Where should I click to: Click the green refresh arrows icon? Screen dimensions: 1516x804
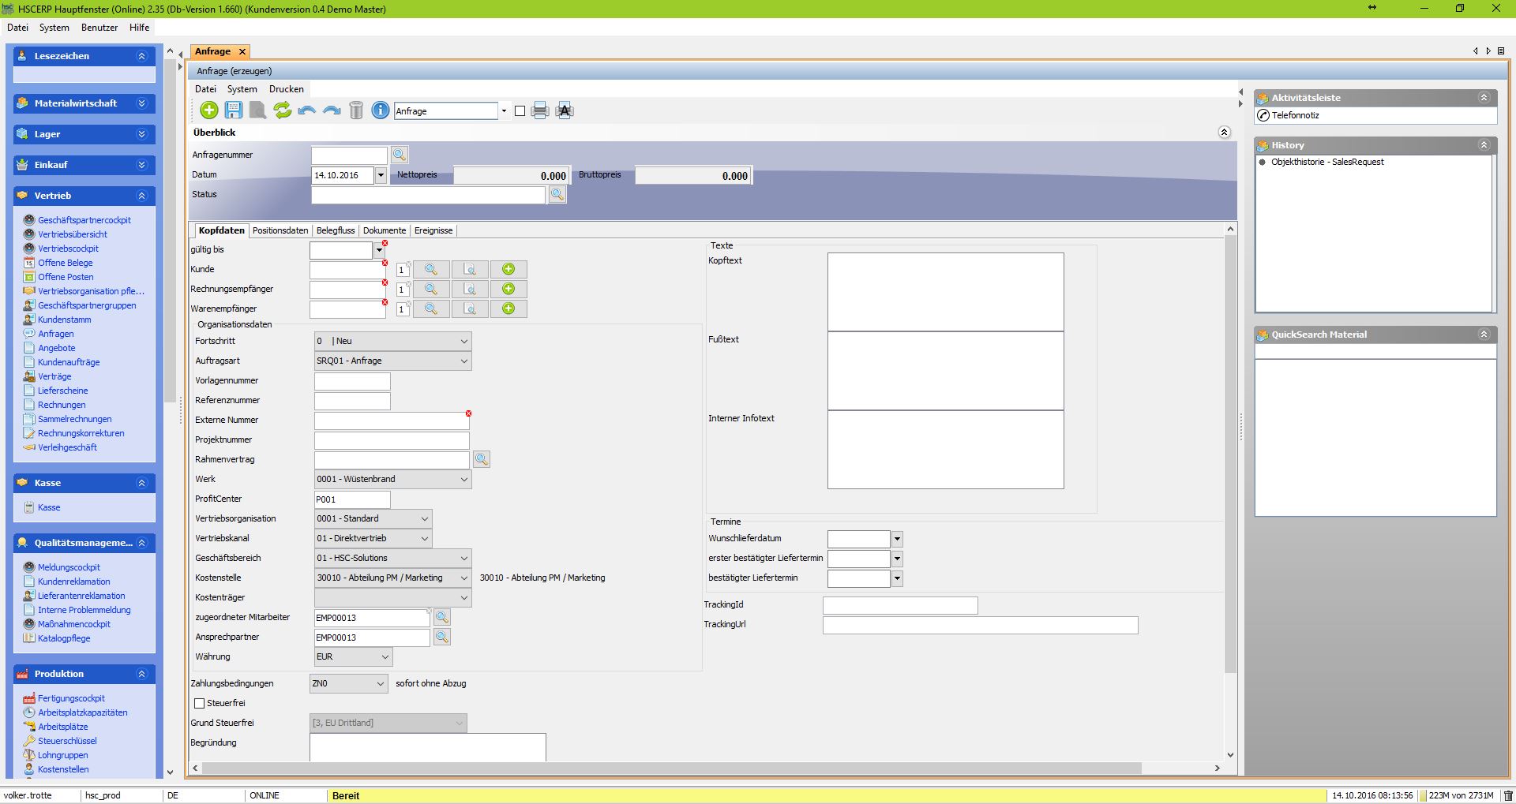pyautogui.click(x=282, y=110)
